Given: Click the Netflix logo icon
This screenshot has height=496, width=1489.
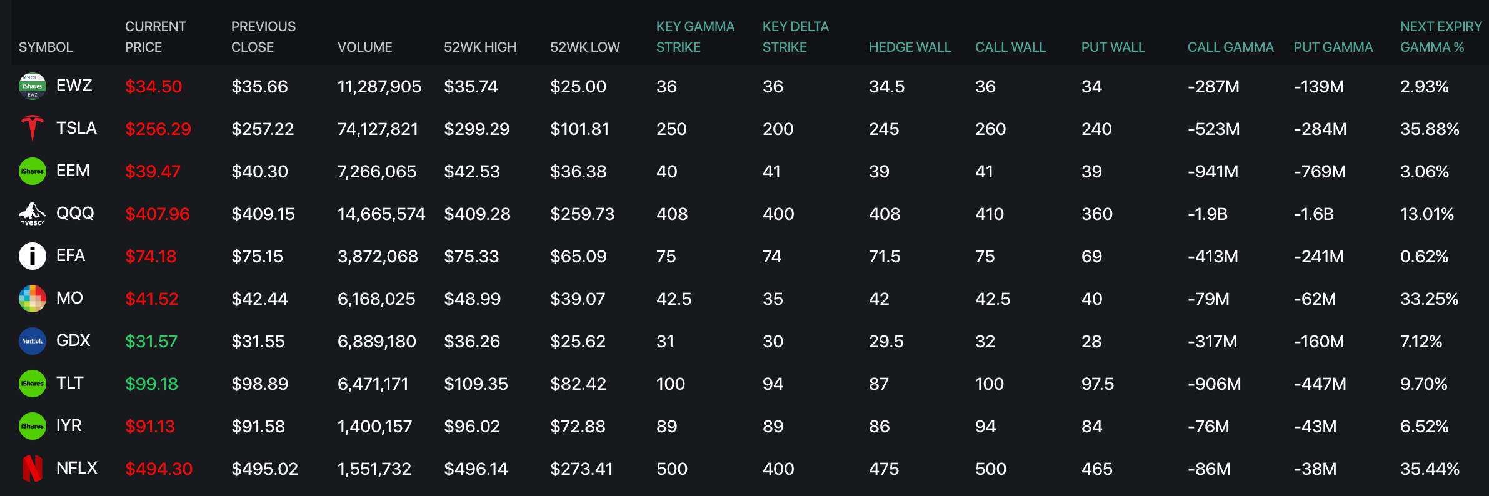Looking at the screenshot, I should (x=32, y=469).
